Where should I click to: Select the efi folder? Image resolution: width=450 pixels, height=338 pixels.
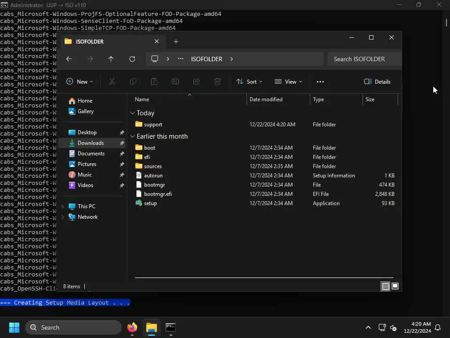(265, 157)
